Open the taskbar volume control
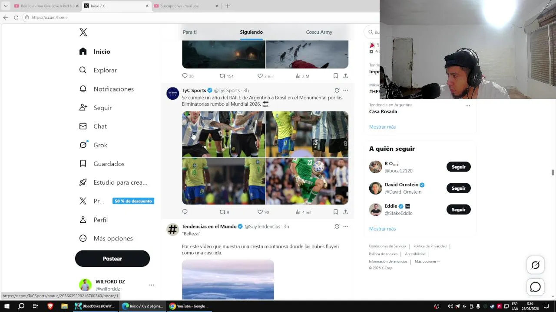 click(450, 306)
